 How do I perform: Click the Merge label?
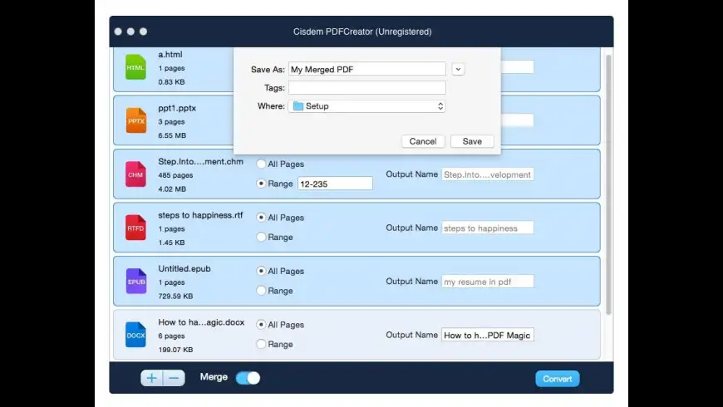click(214, 377)
